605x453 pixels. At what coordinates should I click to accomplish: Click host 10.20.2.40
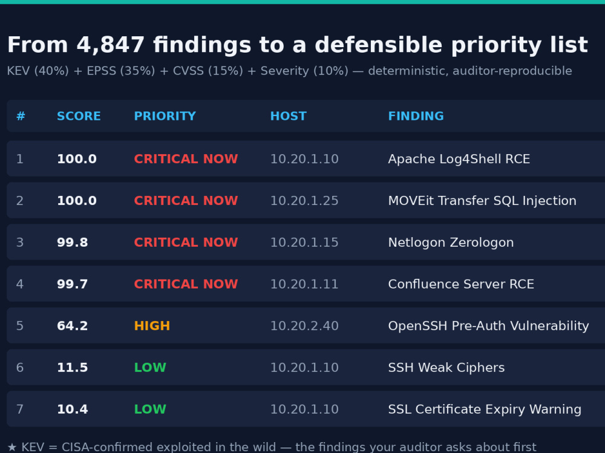point(304,325)
